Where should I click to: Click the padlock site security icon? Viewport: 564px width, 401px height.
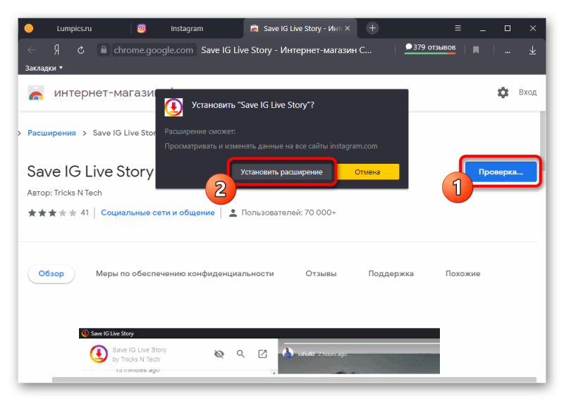point(104,49)
